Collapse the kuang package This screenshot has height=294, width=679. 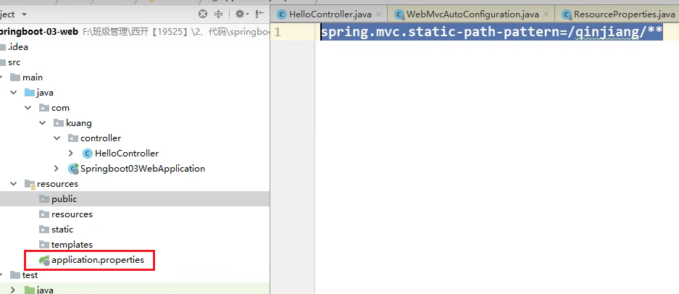click(x=42, y=123)
